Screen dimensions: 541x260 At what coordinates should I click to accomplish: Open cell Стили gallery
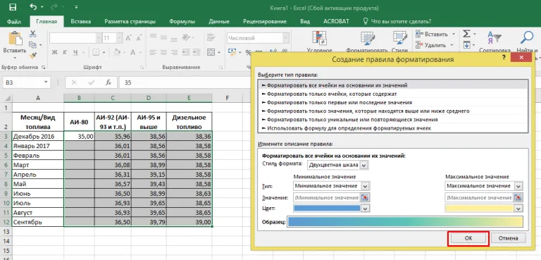click(x=400, y=42)
